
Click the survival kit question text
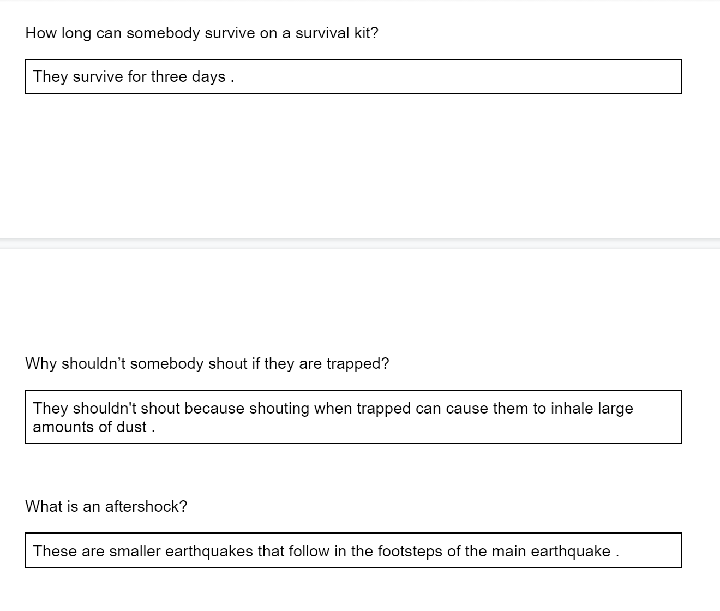[x=202, y=33]
